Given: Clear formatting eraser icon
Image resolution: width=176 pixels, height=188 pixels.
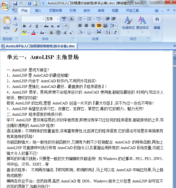Looking at the screenshot, I should (66, 26).
